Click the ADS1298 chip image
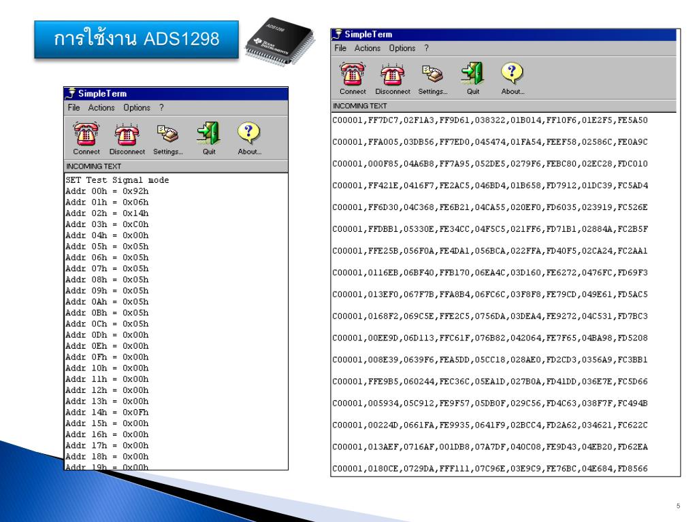 click(x=280, y=42)
